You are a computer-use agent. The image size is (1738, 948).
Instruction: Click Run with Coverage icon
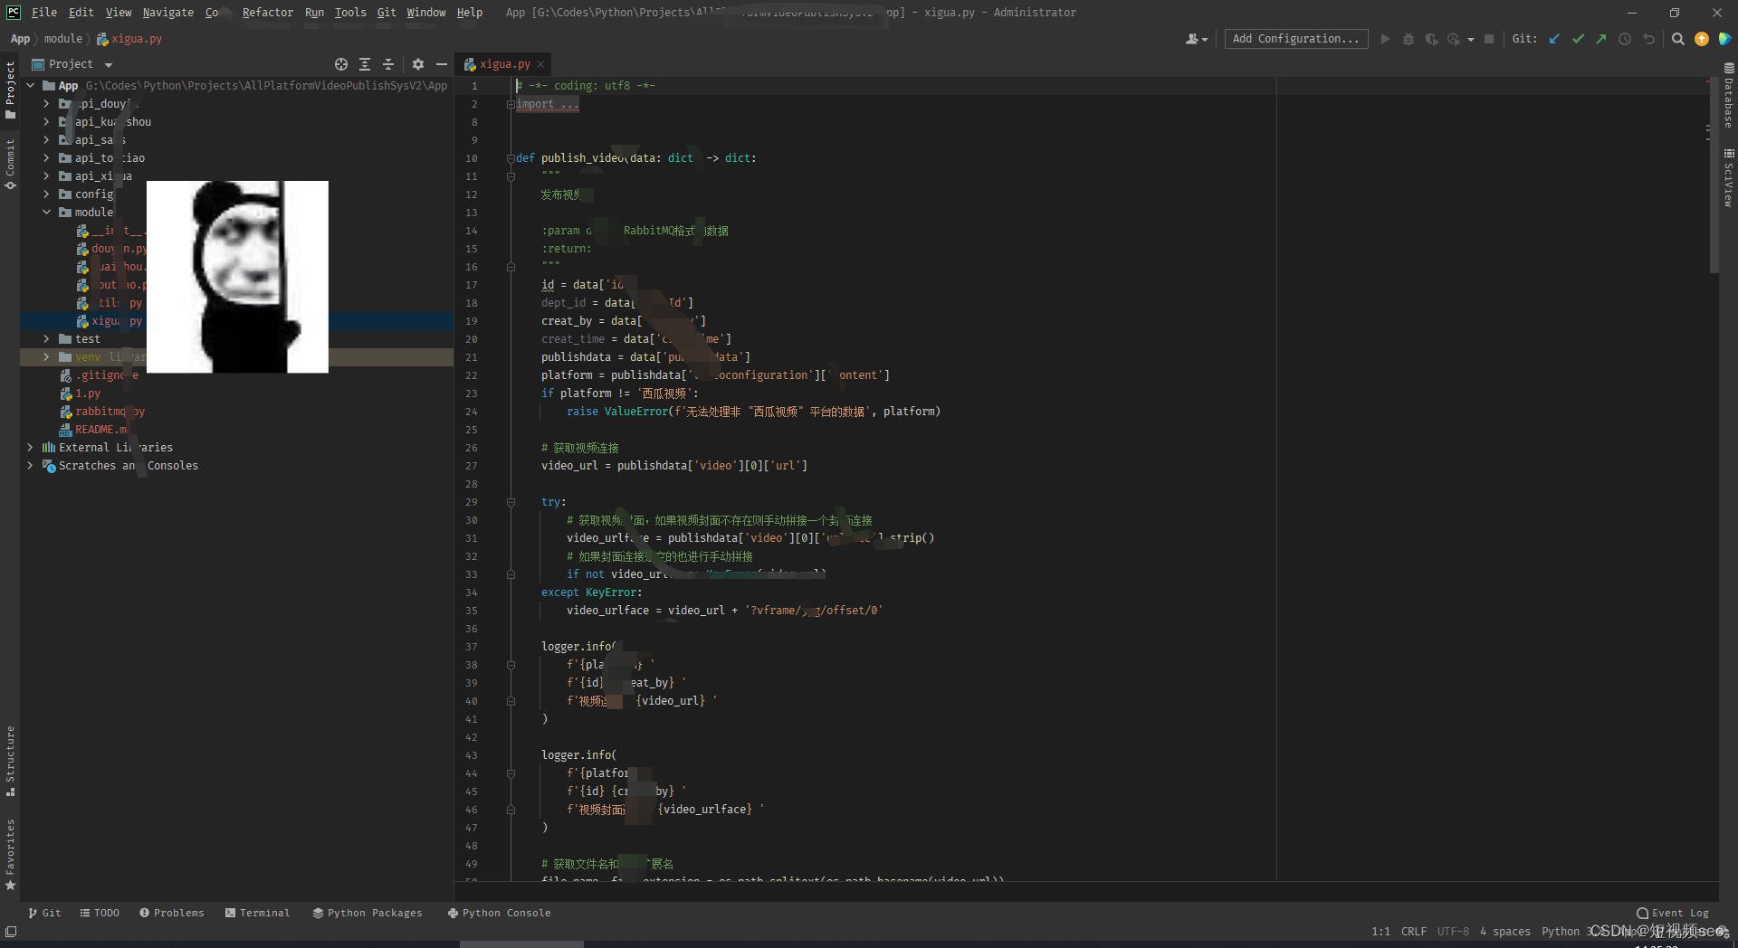[x=1431, y=39]
